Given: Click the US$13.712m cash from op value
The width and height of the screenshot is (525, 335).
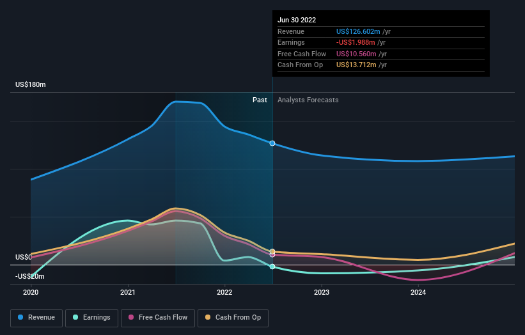Looking at the screenshot, I should [356, 65].
